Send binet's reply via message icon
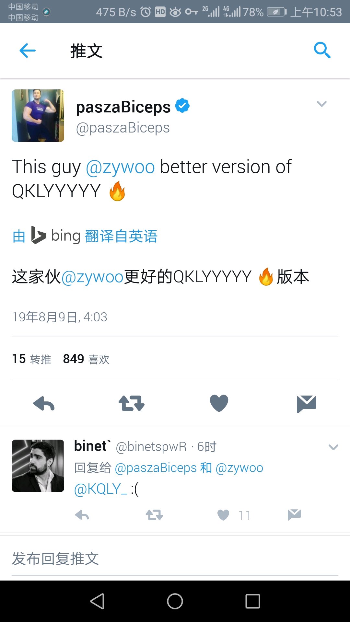This screenshot has width=350, height=622. coord(294,515)
